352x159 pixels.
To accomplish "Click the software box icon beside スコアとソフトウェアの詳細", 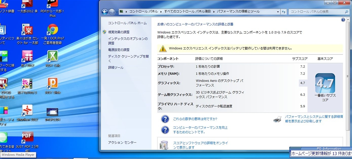I will tap(164, 145).
